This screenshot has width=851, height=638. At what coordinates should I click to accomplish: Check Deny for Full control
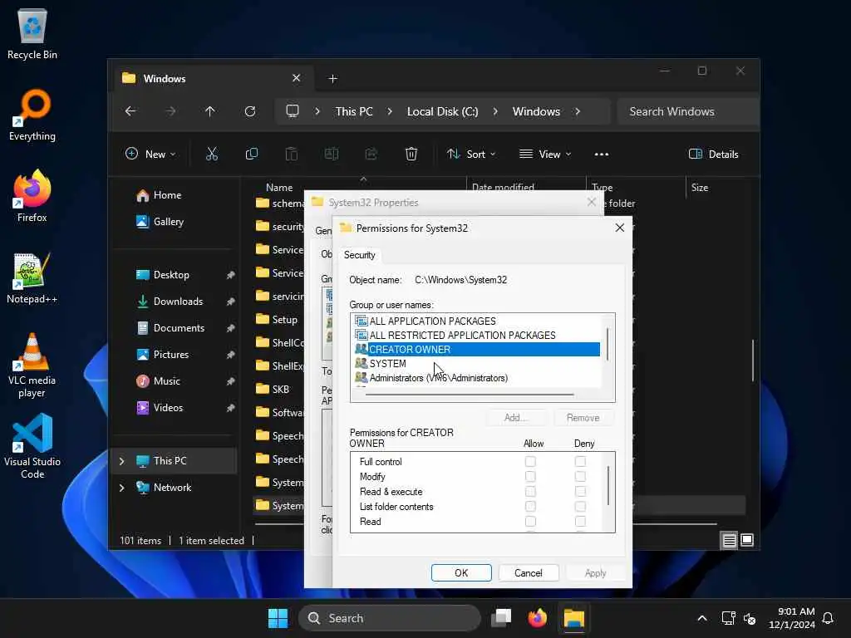580,461
